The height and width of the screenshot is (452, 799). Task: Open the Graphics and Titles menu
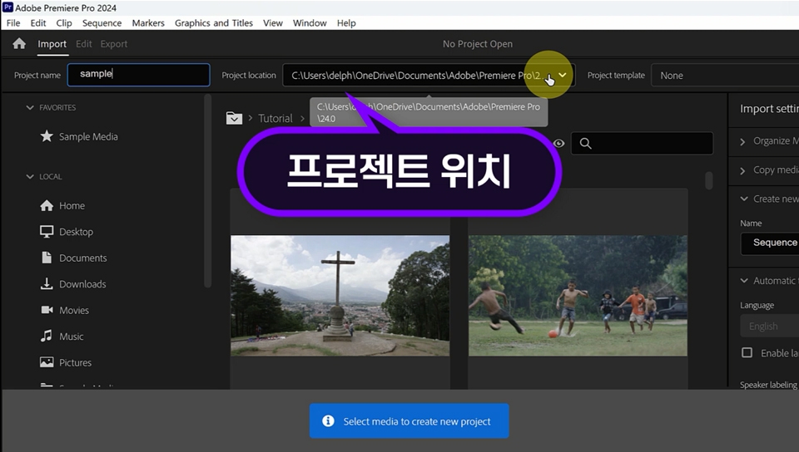click(x=214, y=23)
